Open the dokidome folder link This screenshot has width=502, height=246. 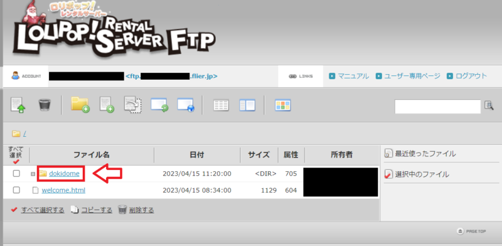click(65, 174)
